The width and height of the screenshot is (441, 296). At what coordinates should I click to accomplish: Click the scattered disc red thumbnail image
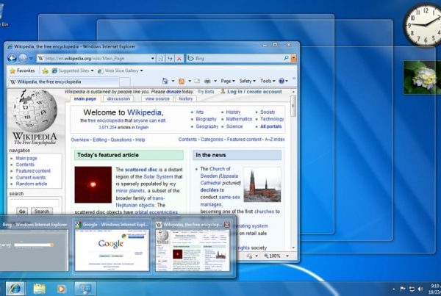tap(93, 184)
